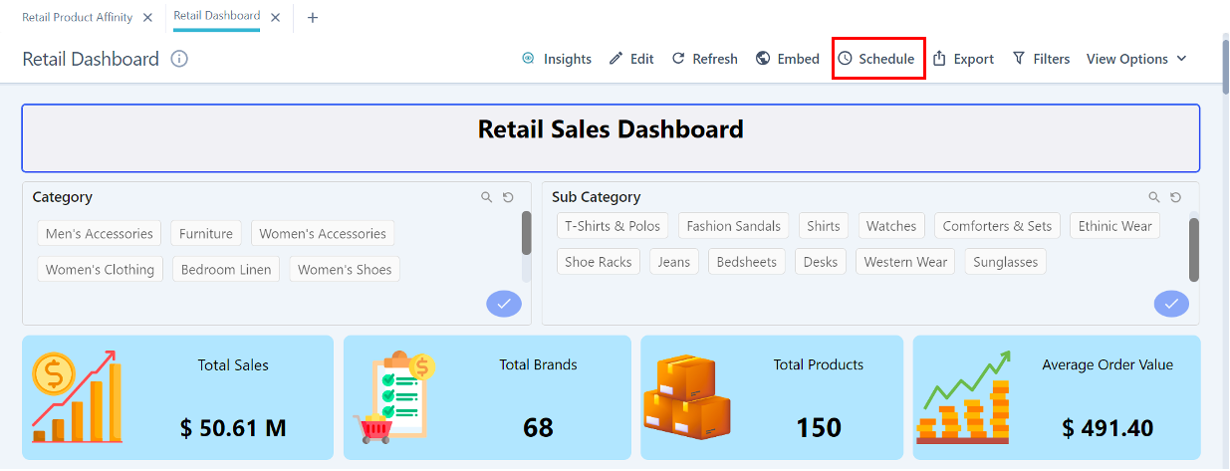Open the Filters funnel option
The width and height of the screenshot is (1230, 471).
click(x=1041, y=59)
